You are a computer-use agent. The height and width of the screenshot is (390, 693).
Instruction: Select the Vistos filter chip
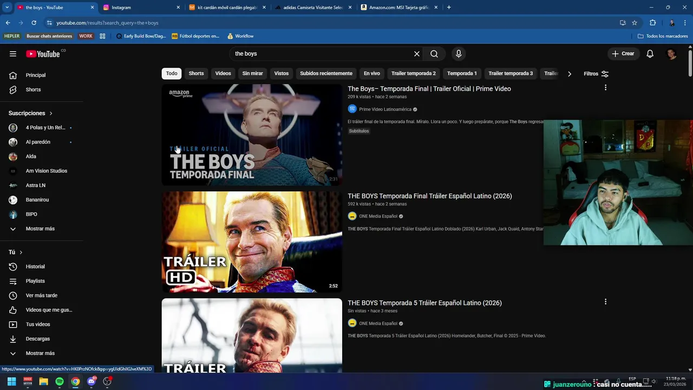tap(282, 74)
